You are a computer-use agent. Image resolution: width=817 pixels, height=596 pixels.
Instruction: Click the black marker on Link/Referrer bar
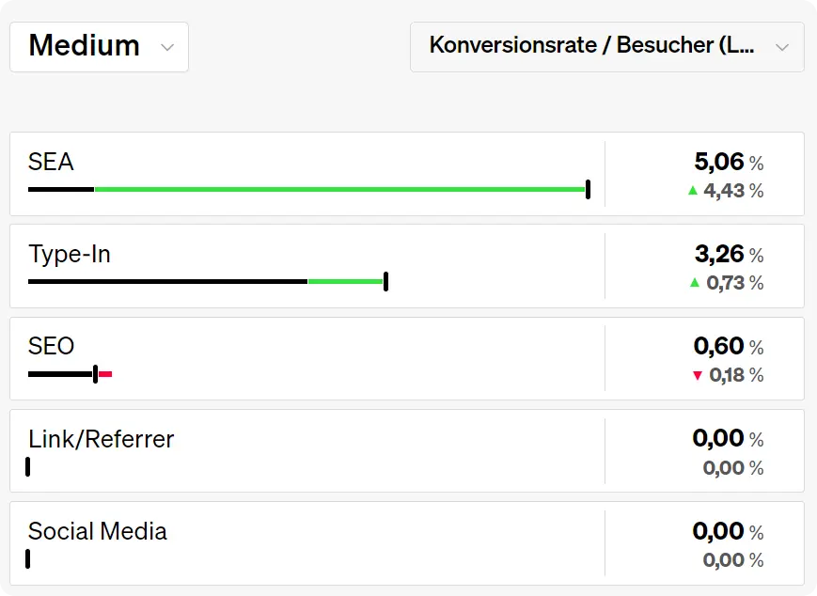click(28, 467)
